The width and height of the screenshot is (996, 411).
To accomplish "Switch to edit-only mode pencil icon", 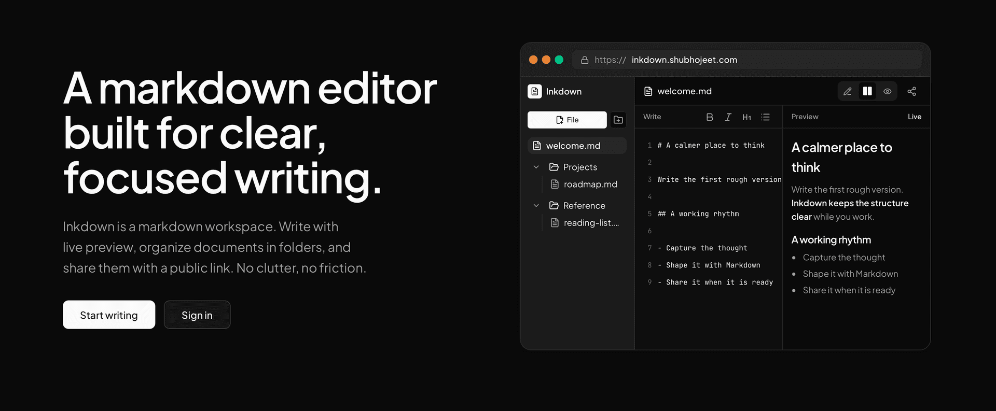I will (848, 91).
